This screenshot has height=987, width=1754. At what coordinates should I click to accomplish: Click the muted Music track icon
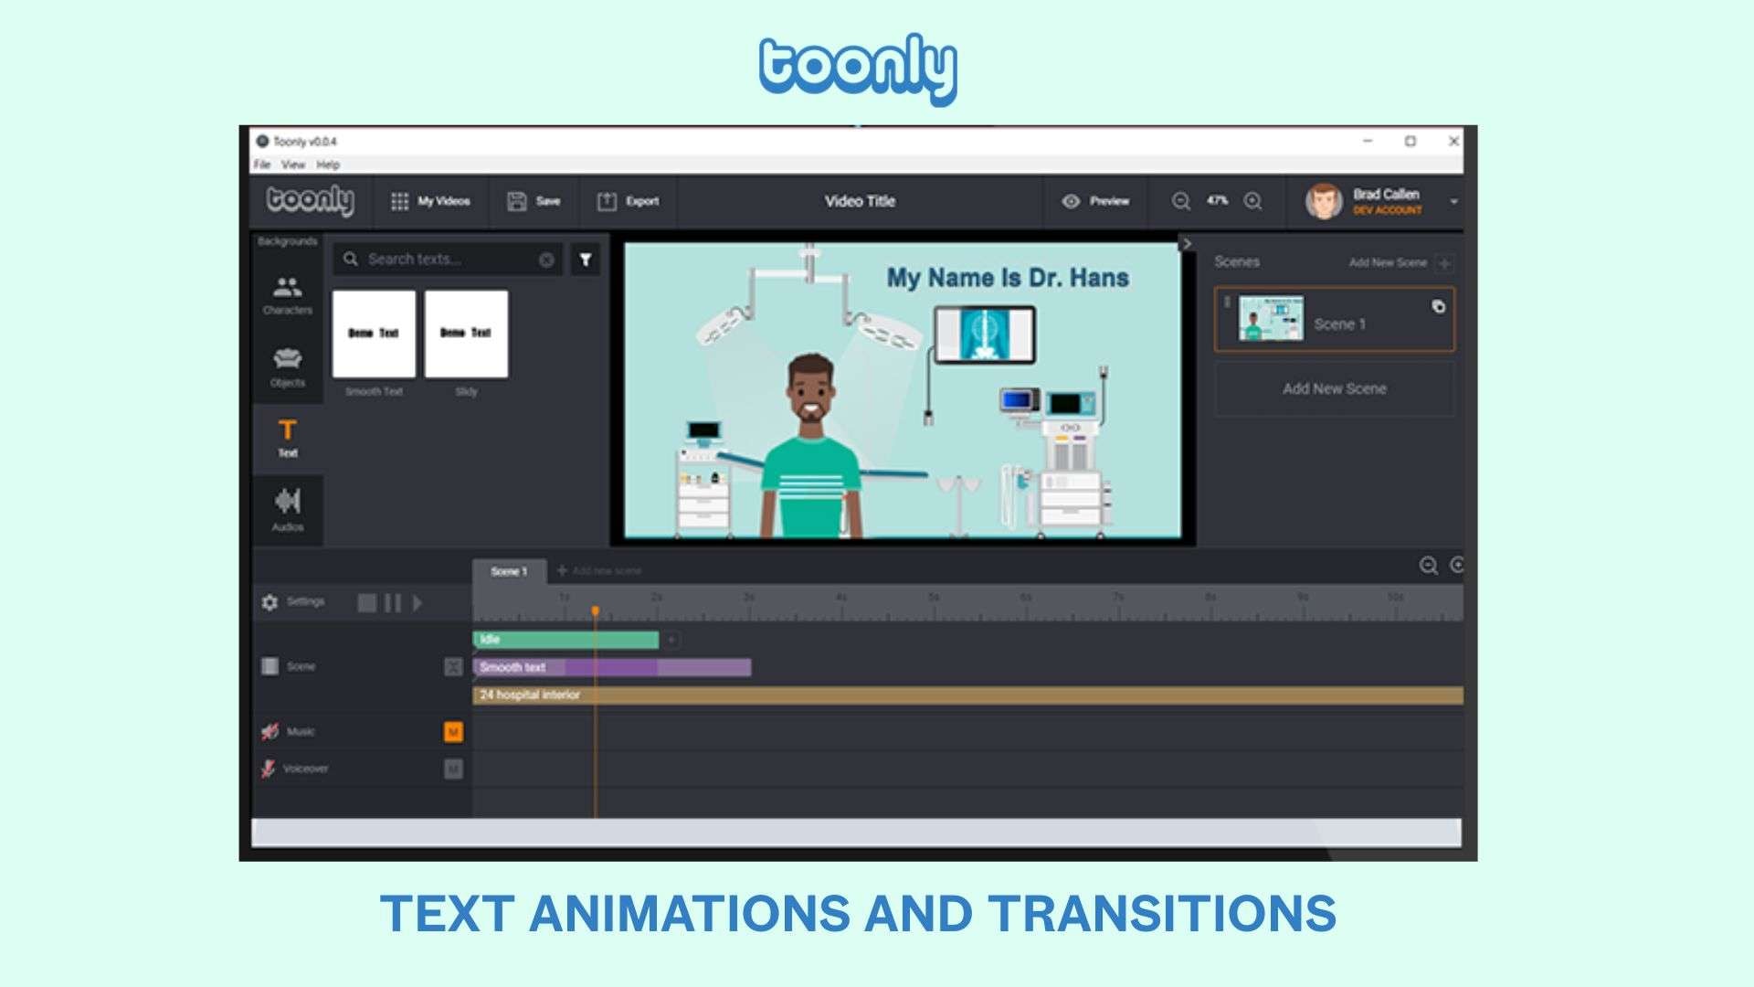click(x=269, y=731)
